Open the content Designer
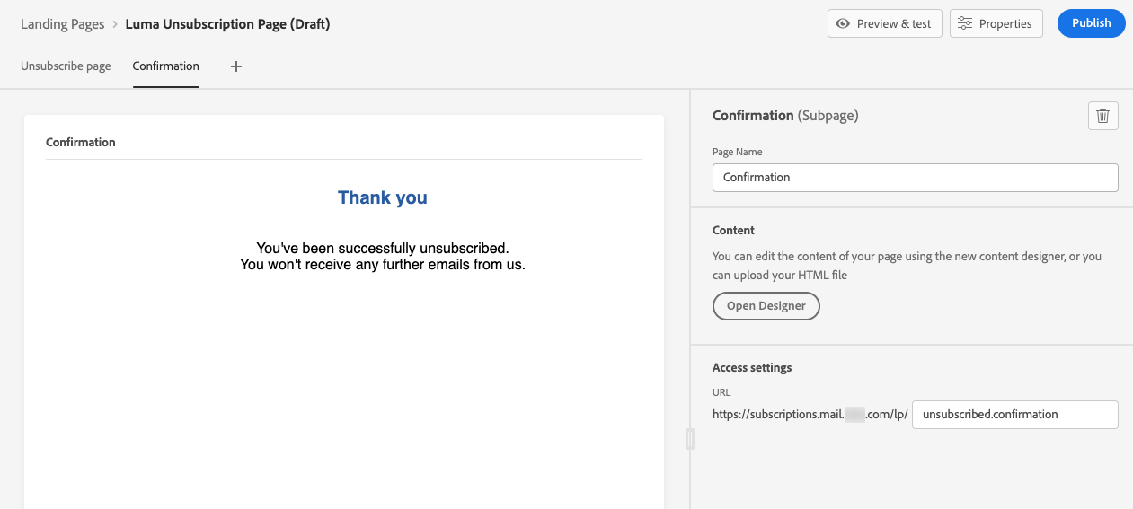This screenshot has width=1133, height=509. point(766,306)
